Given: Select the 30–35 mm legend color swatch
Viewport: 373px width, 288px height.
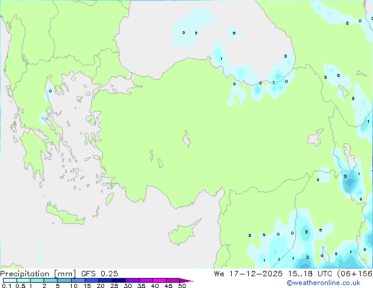Looking at the screenshot, I should [132, 280].
